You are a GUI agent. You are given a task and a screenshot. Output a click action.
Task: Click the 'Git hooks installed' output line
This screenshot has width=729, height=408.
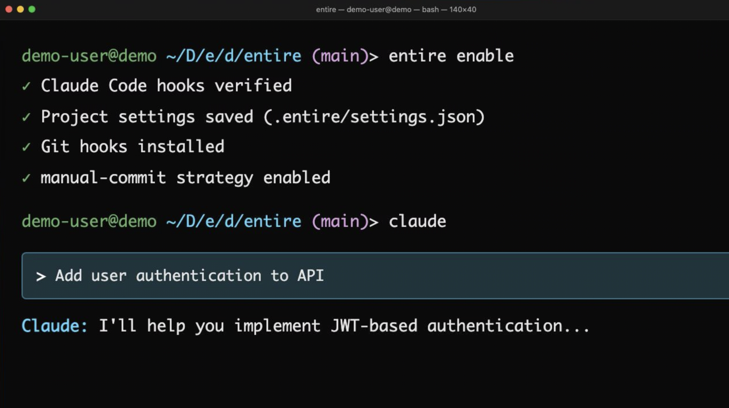coord(133,147)
